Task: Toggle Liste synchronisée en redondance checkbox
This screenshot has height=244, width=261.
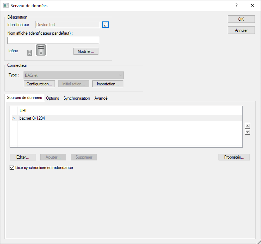Action: pyautogui.click(x=12, y=168)
